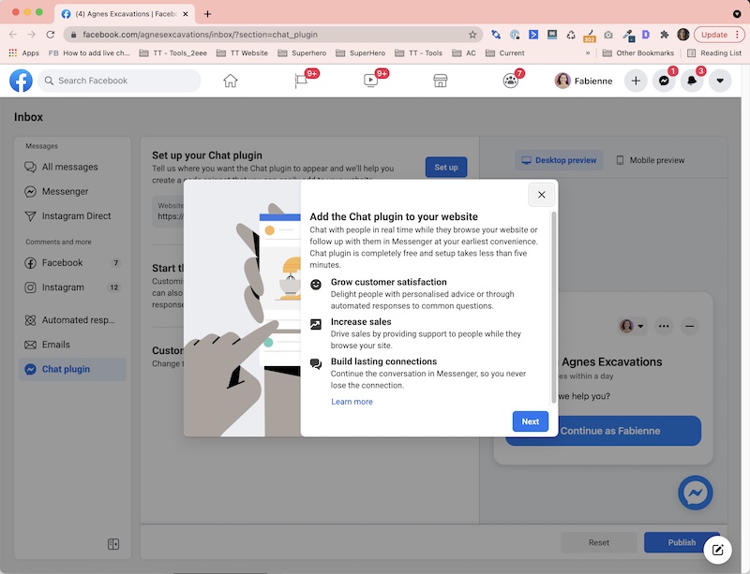Go back in browser history

pyautogui.click(x=13, y=35)
